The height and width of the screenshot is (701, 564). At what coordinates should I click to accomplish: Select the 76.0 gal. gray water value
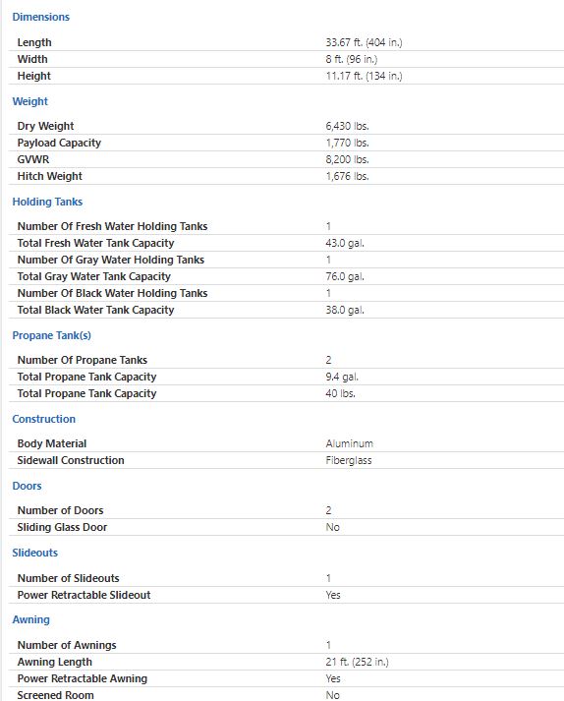tap(345, 276)
